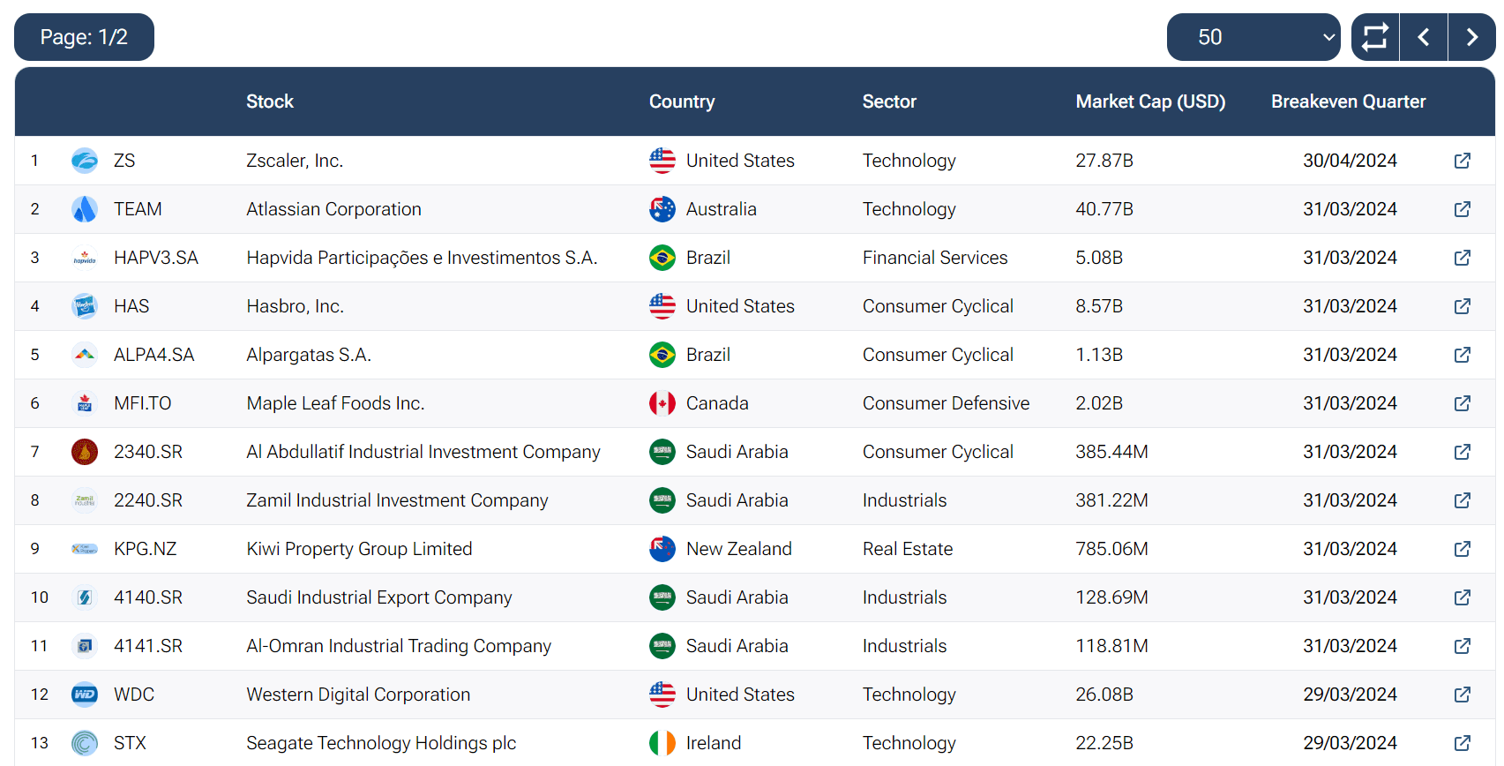Go to the previous page
1504x766 pixels.
[x=1424, y=37]
